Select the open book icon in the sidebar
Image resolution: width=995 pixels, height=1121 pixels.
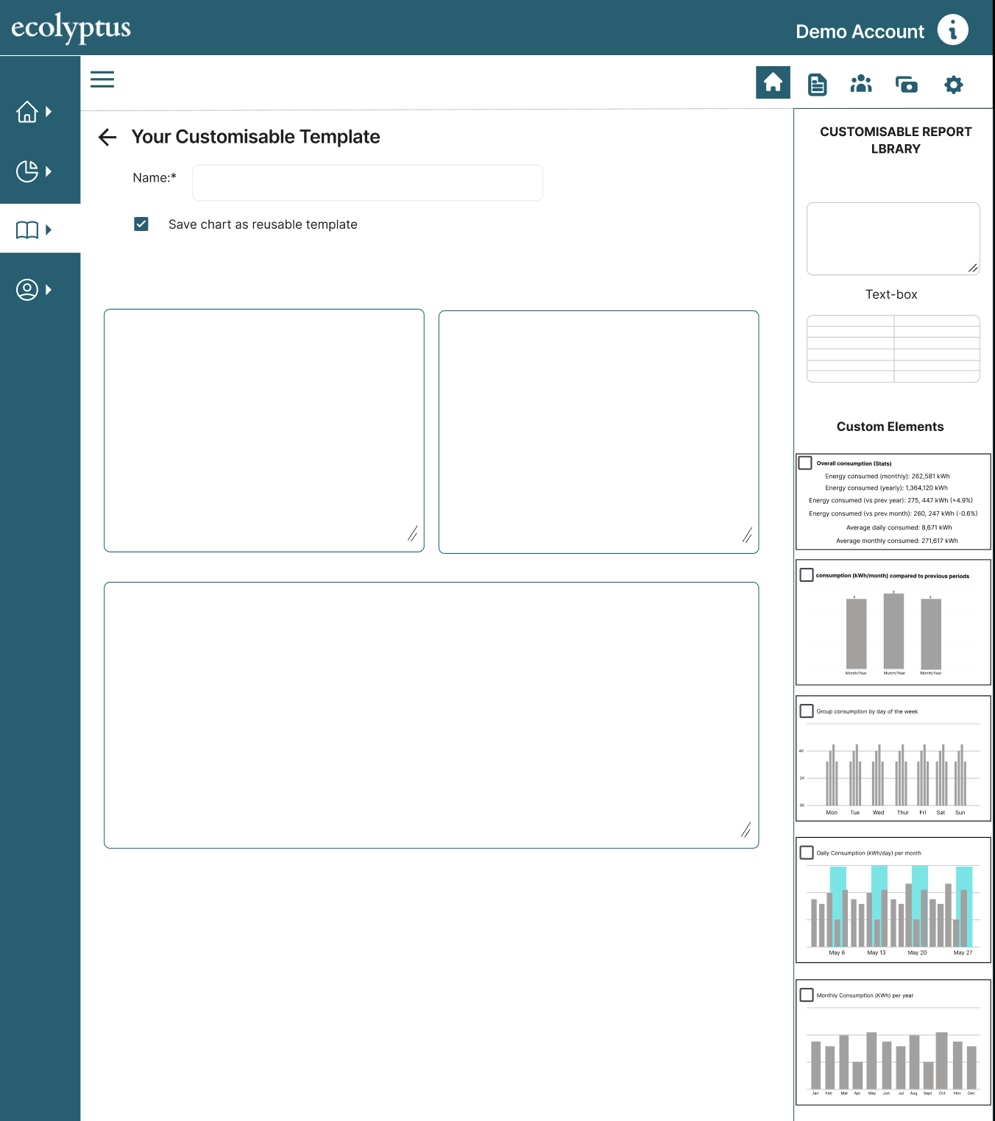tap(27, 229)
